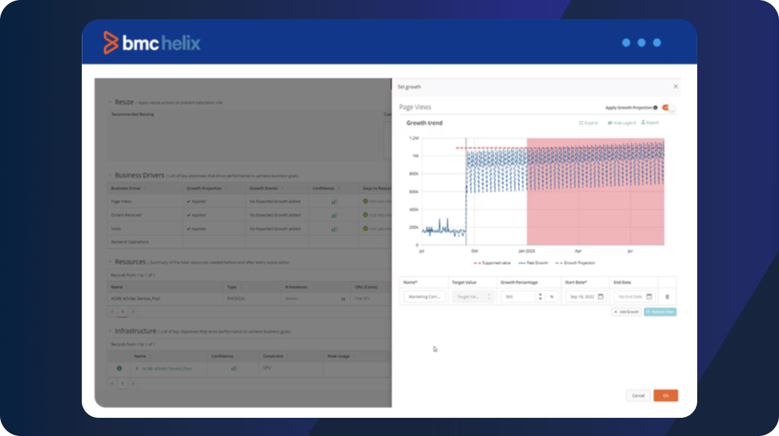The width and height of the screenshot is (779, 436).
Task: Click the Growth Percentage stepper arrows
Action: pos(539,297)
